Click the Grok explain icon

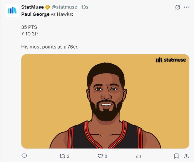point(178,7)
